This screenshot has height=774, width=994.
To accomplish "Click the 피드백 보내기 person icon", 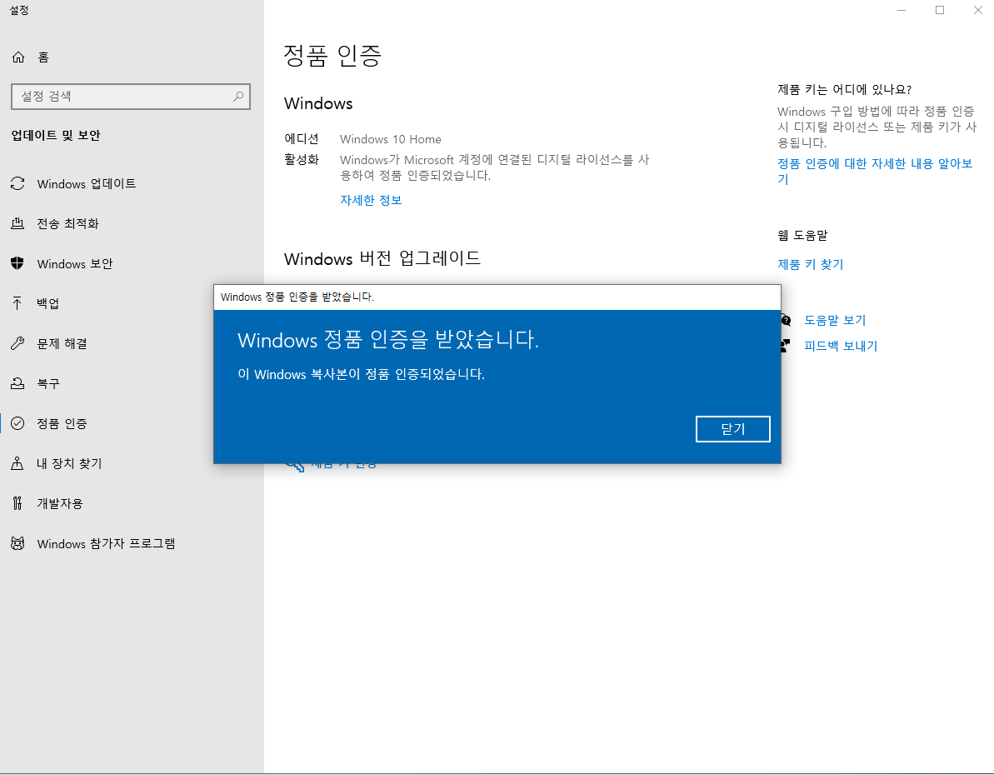I will (x=786, y=346).
